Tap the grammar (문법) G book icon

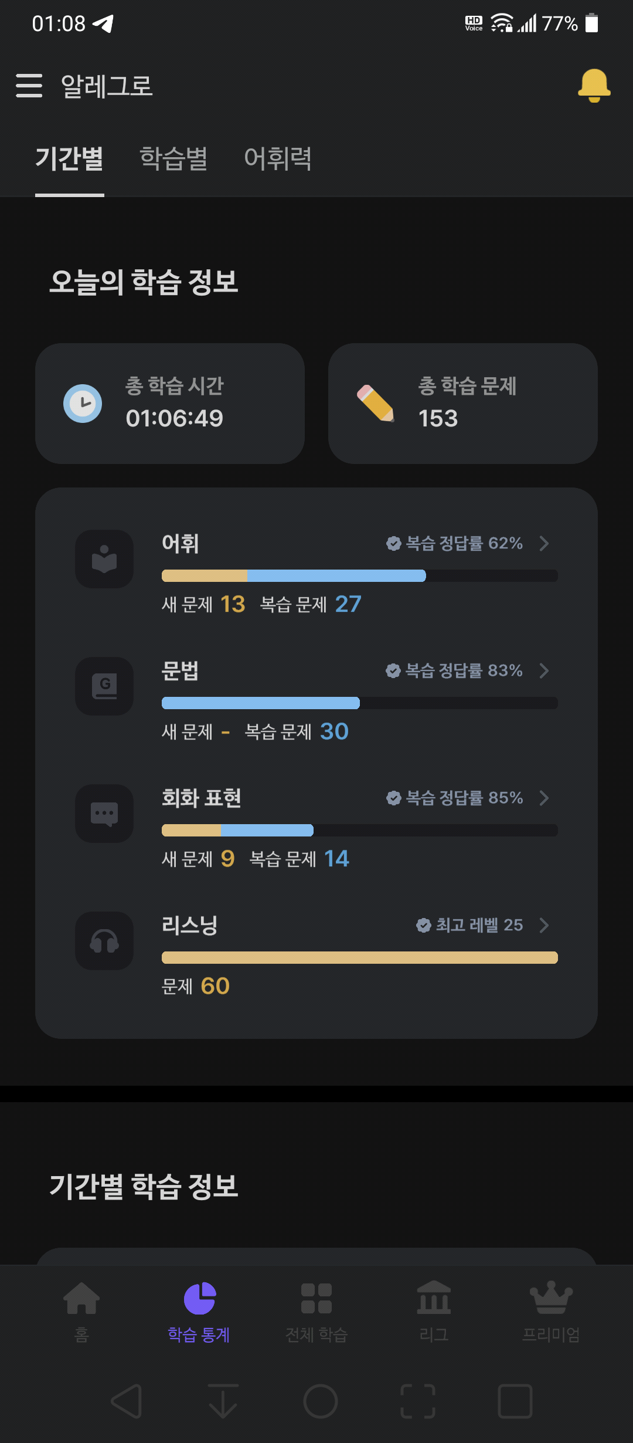click(104, 686)
